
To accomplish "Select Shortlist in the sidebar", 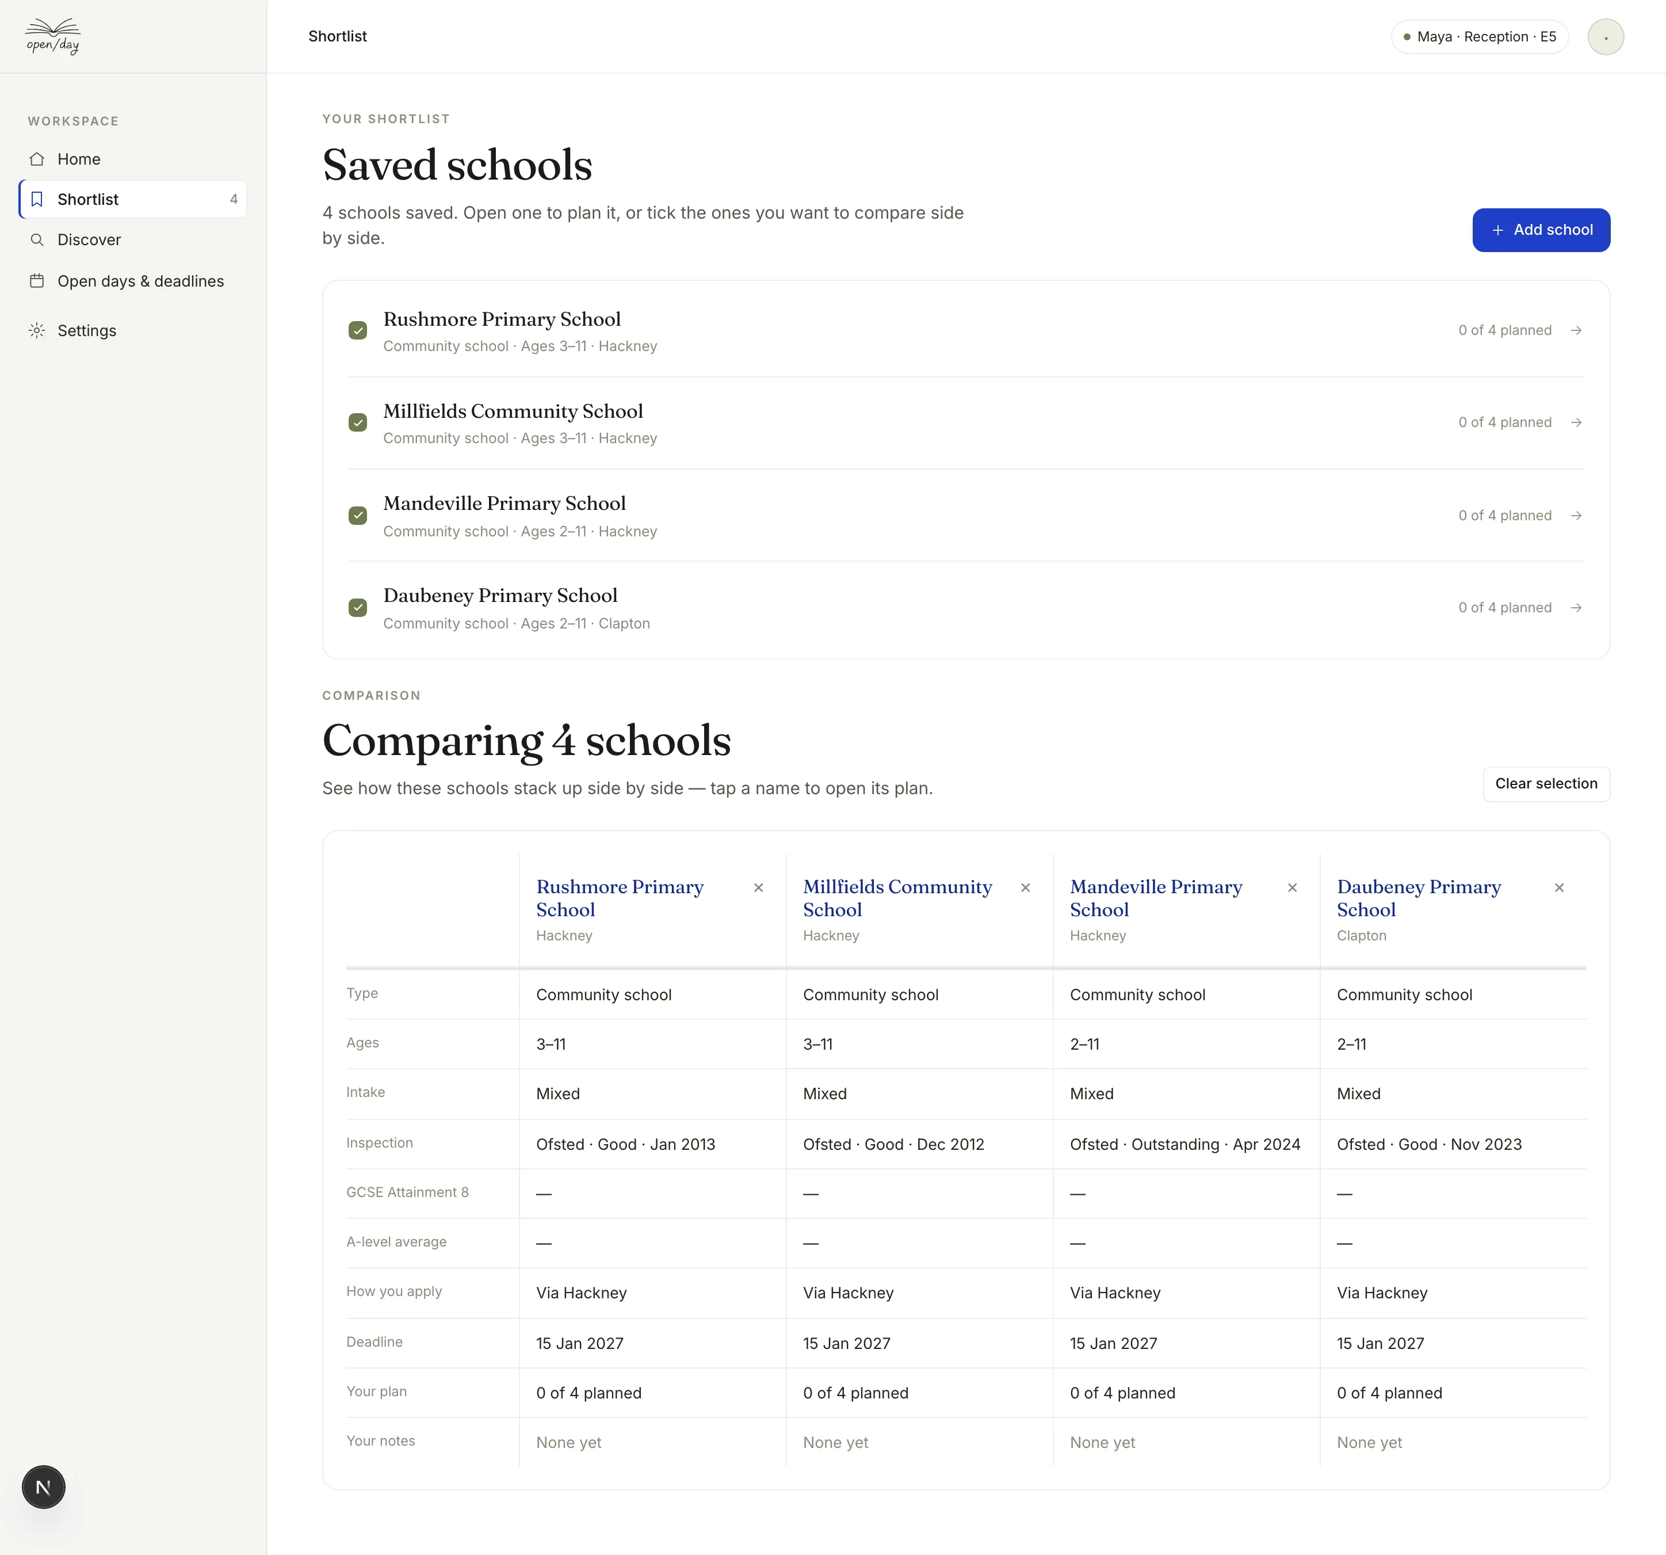I will coord(132,200).
